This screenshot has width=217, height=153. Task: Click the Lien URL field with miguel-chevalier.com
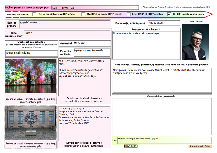(164, 140)
